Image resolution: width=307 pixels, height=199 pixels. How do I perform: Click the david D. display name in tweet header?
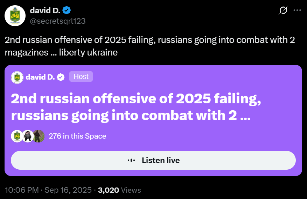point(45,10)
